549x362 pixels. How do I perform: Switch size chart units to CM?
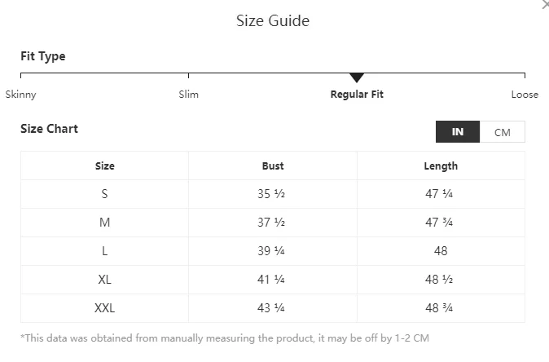pyautogui.click(x=503, y=132)
